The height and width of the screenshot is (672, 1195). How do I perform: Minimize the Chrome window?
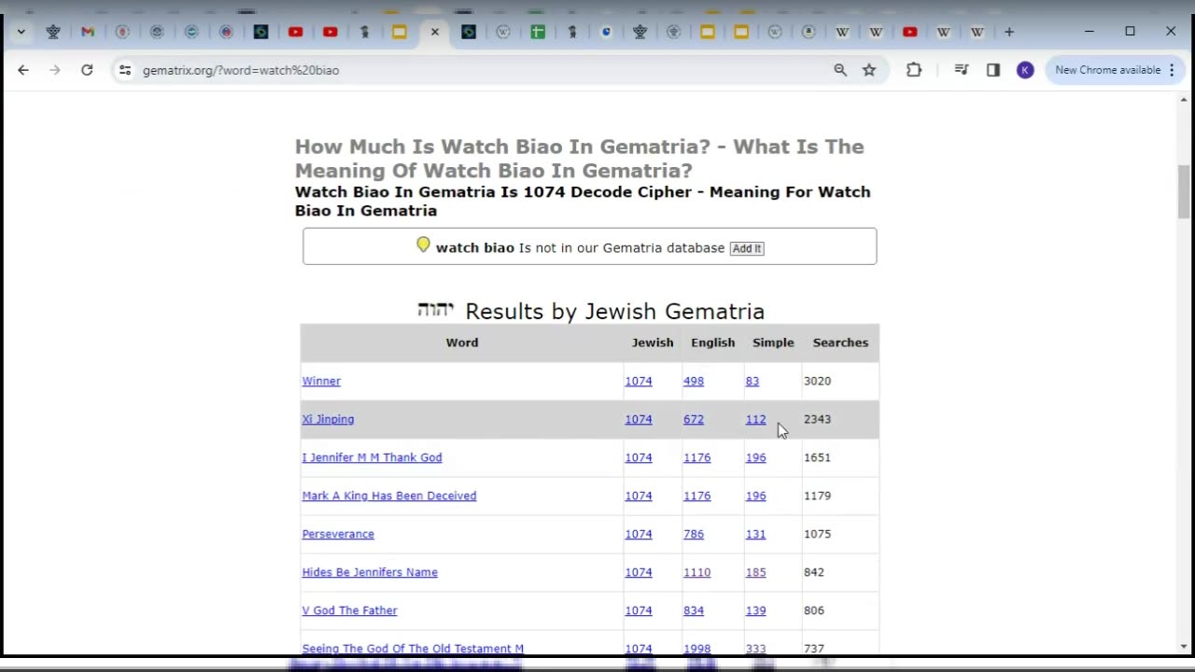(x=1089, y=32)
